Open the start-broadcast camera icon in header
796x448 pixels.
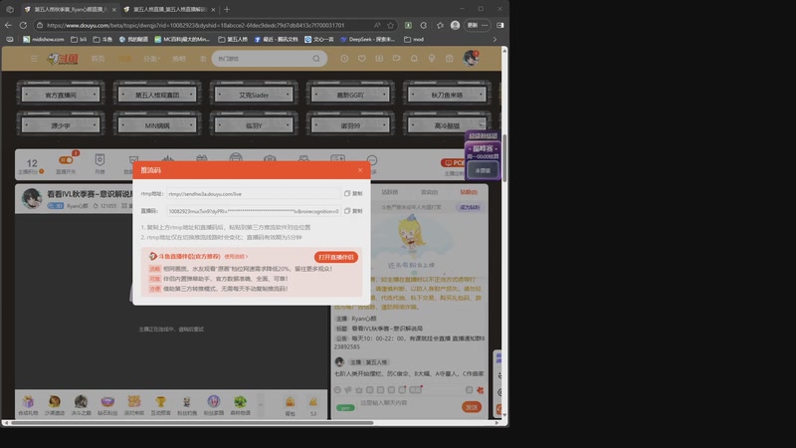[x=396, y=59]
